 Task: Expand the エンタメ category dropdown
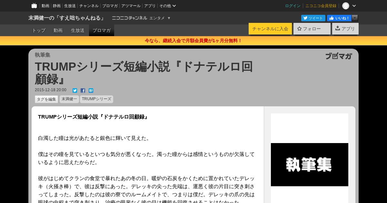pos(160,18)
